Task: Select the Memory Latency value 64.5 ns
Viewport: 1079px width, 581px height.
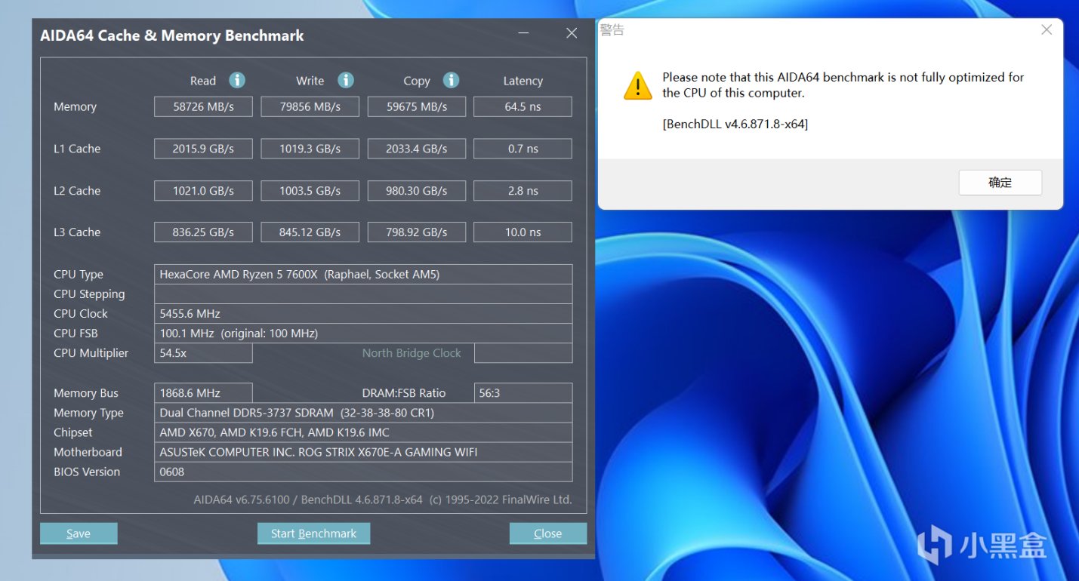Action: pos(523,106)
